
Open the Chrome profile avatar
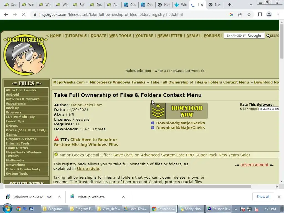[269, 14]
